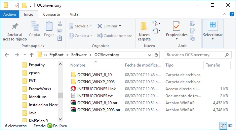
Task: Open the recent locations dropdown arrow
Action: click(25, 55)
